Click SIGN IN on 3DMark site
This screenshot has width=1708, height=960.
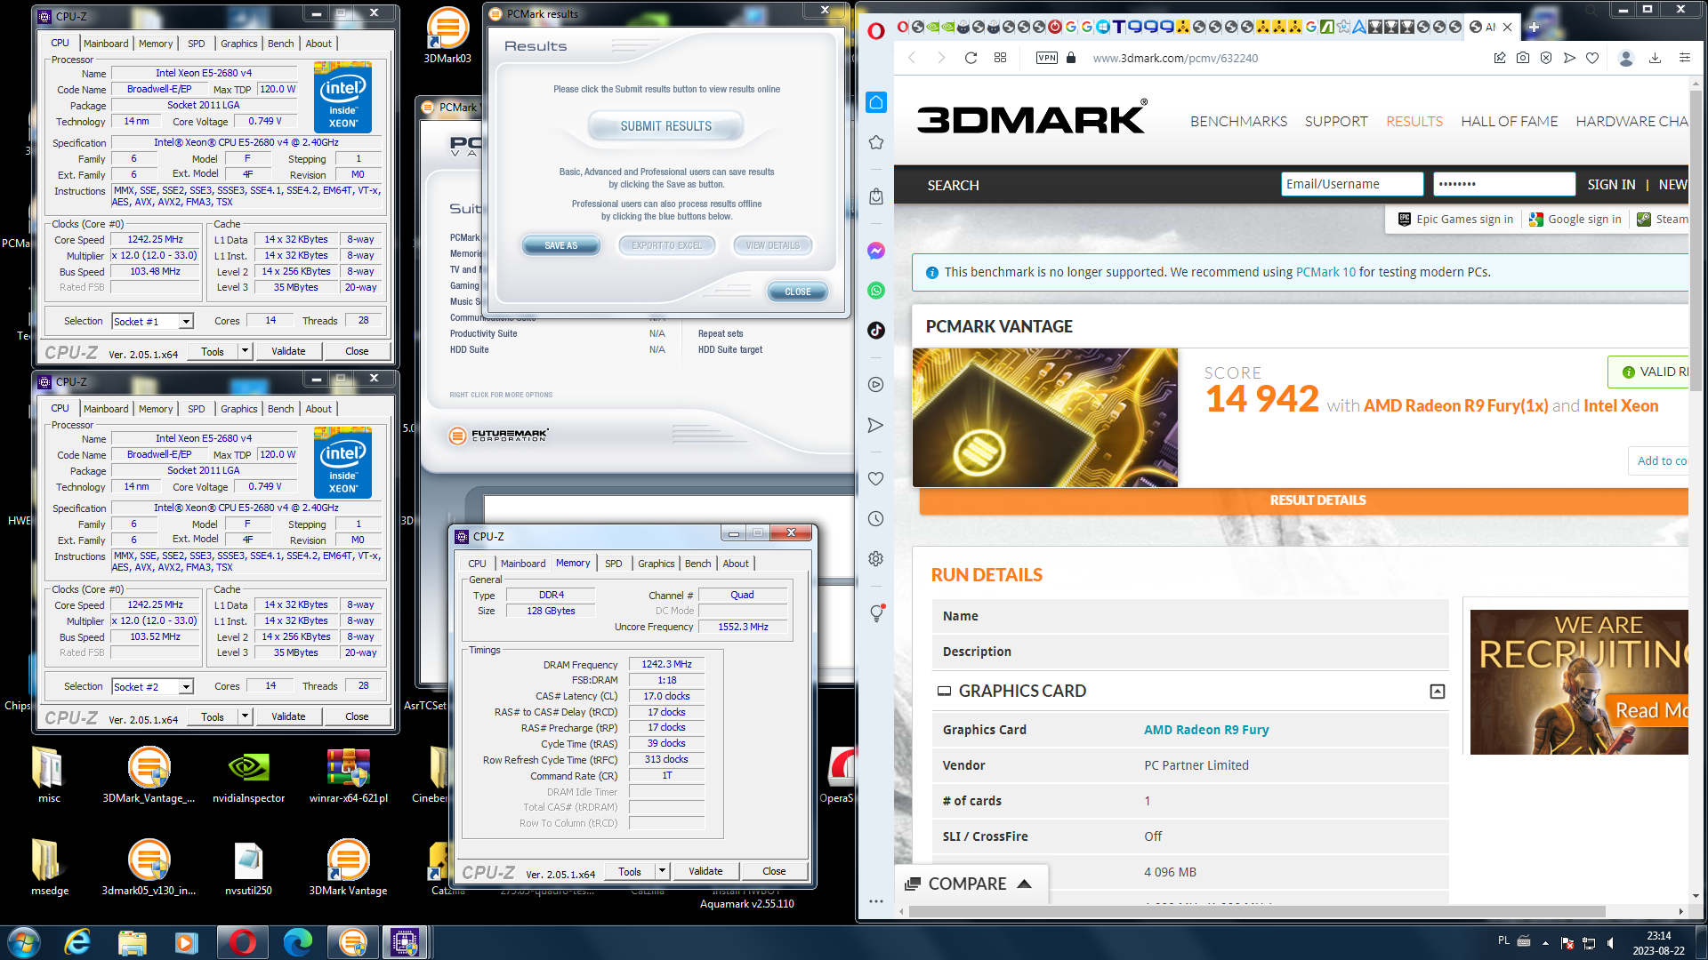click(1611, 185)
